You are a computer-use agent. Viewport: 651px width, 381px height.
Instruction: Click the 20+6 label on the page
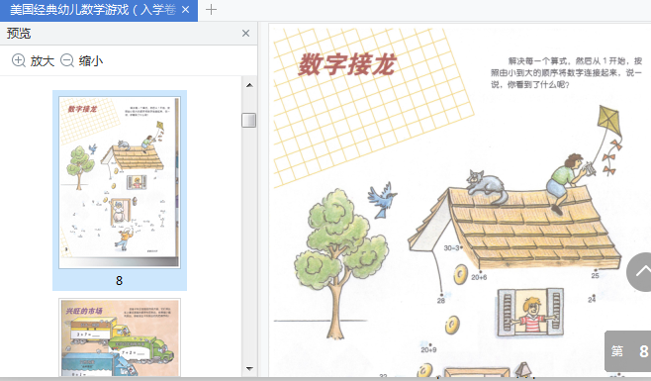pyautogui.click(x=479, y=277)
